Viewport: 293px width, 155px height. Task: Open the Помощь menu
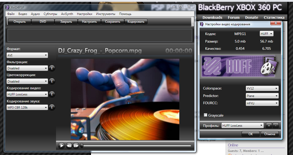tap(125, 14)
